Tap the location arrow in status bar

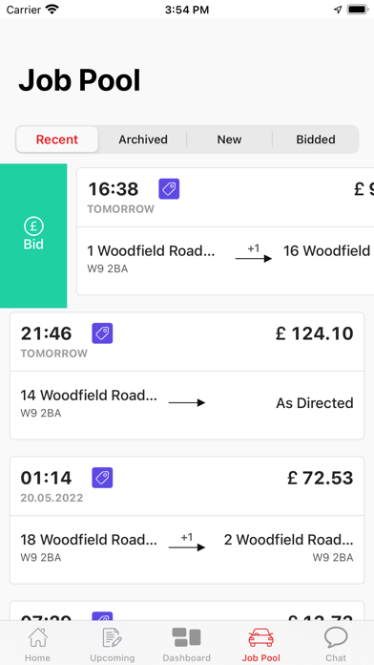pyautogui.click(x=338, y=10)
